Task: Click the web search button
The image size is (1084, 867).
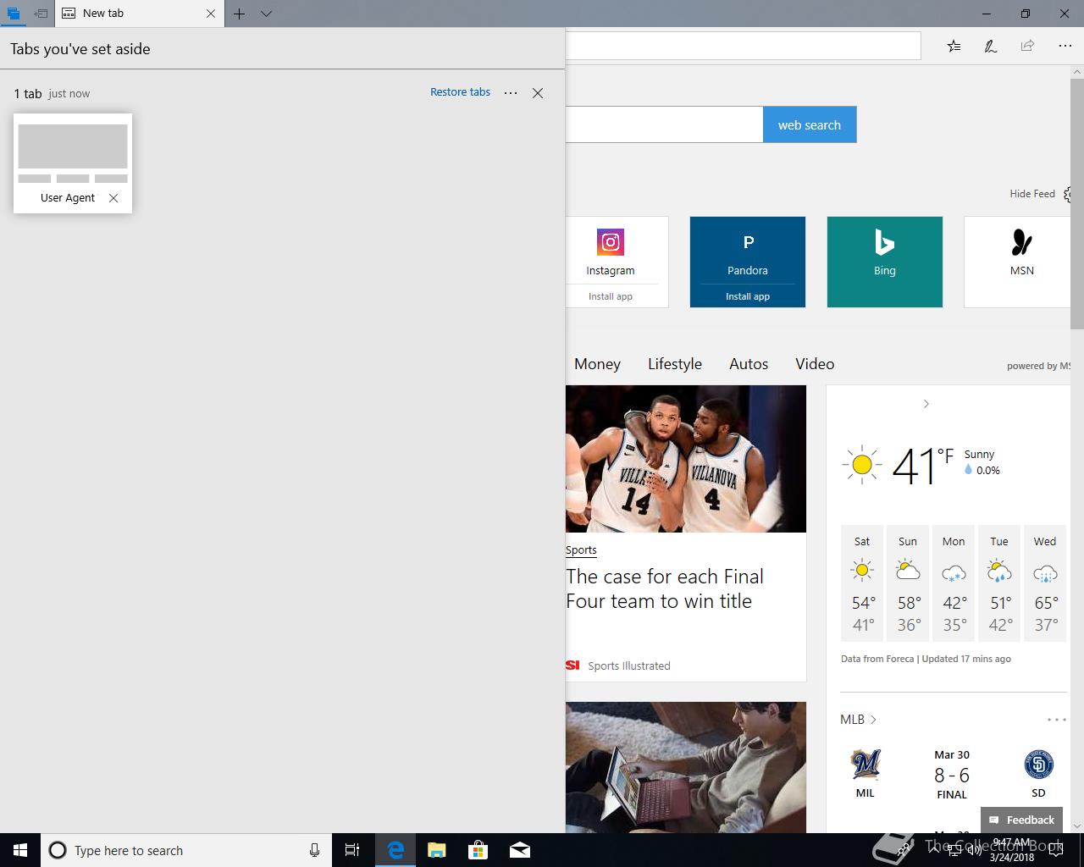Action: point(810,124)
